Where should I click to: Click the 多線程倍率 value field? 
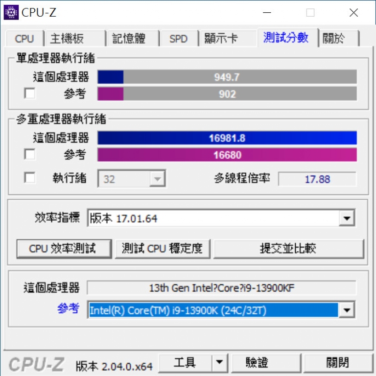pos(317,179)
